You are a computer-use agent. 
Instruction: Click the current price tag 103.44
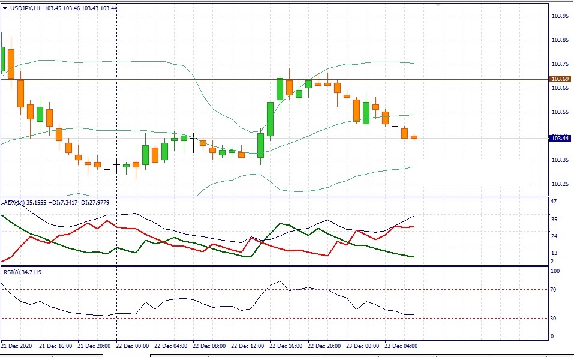[x=560, y=139]
